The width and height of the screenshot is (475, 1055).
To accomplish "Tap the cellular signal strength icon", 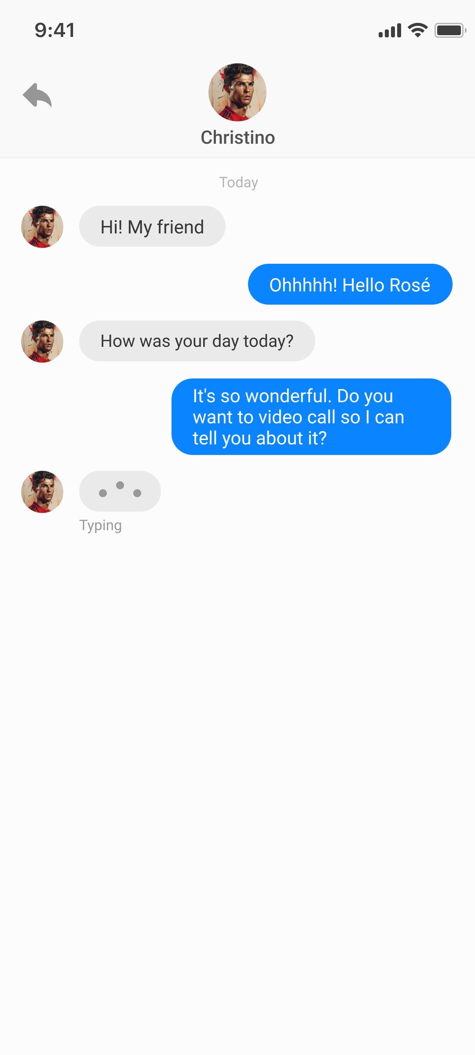I will pos(390,31).
